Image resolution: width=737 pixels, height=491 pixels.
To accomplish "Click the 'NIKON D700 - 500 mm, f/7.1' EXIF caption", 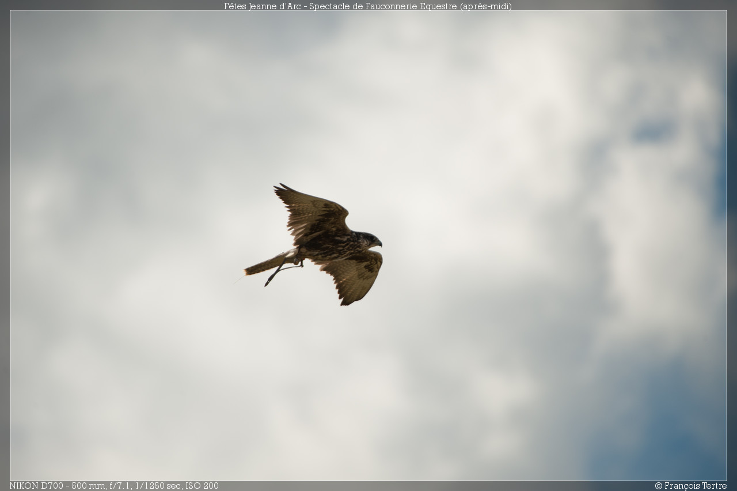I will tap(114, 486).
